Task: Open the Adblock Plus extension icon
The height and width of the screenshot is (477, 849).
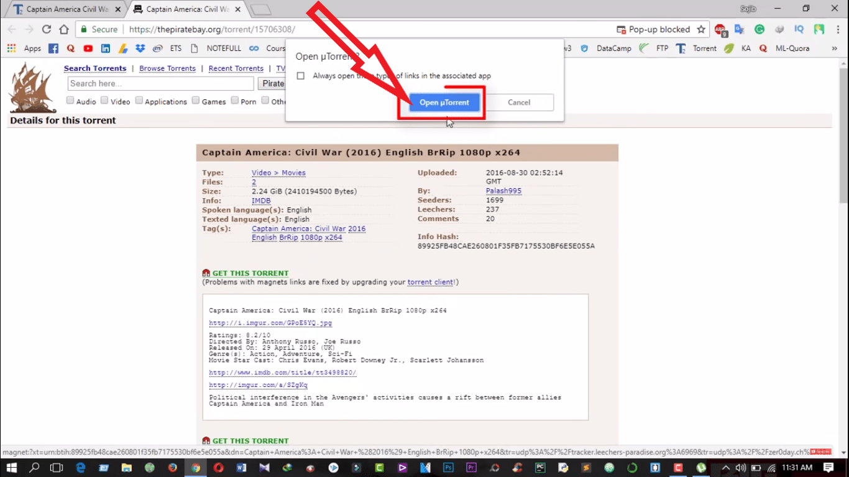Action: [720, 29]
